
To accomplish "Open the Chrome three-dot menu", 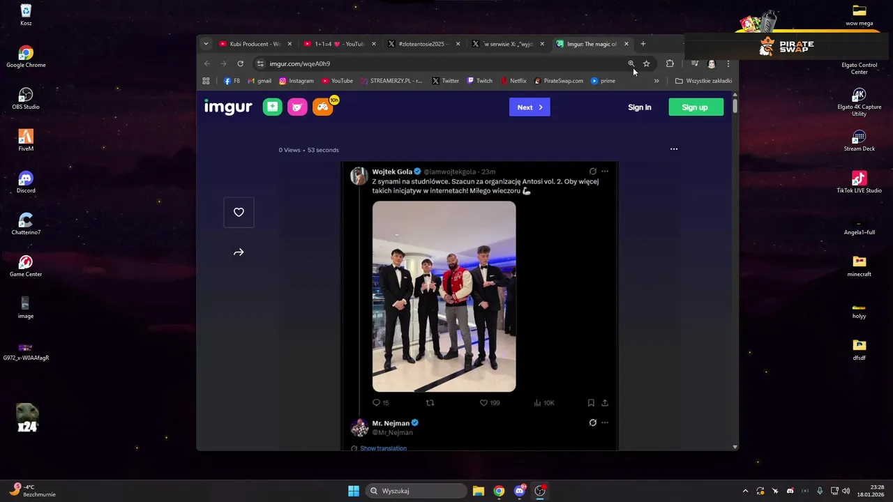I will 728,63.
